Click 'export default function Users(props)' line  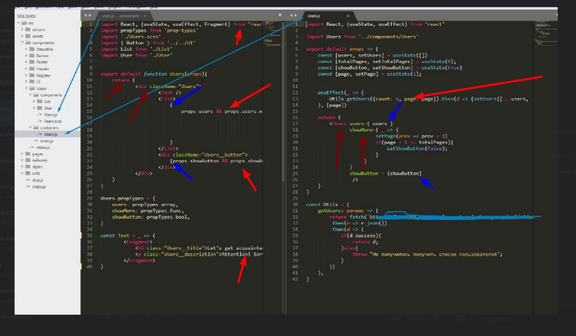pos(154,74)
